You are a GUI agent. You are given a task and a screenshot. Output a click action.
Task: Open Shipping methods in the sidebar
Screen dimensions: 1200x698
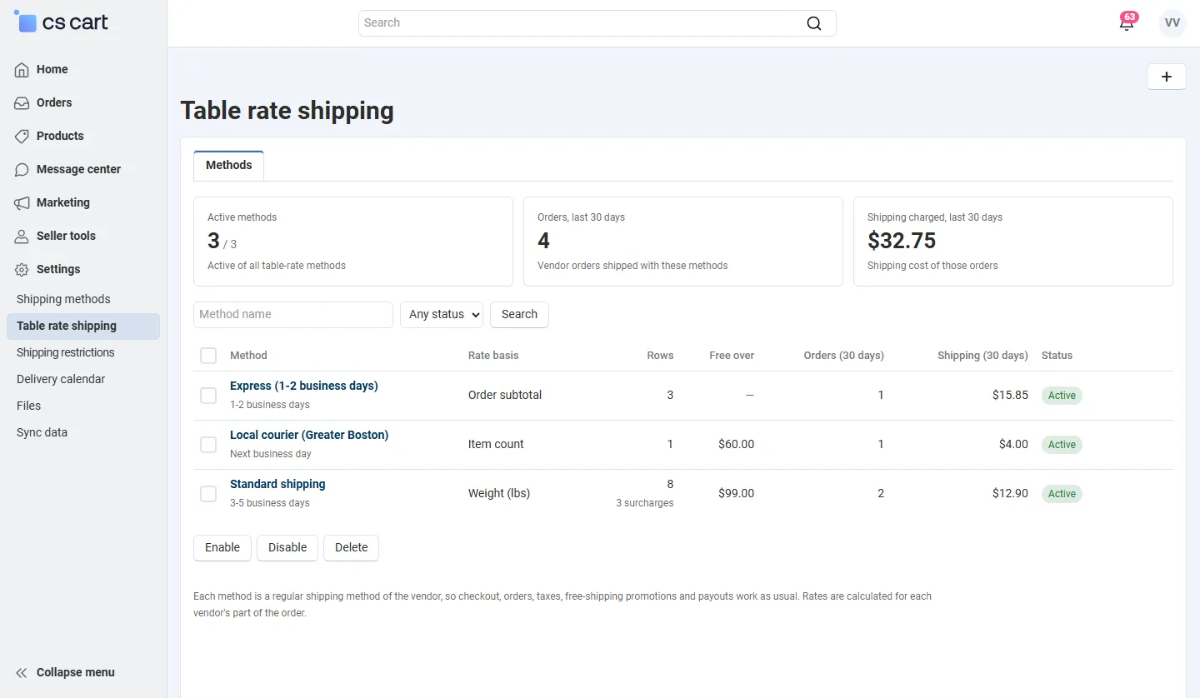[83, 299]
